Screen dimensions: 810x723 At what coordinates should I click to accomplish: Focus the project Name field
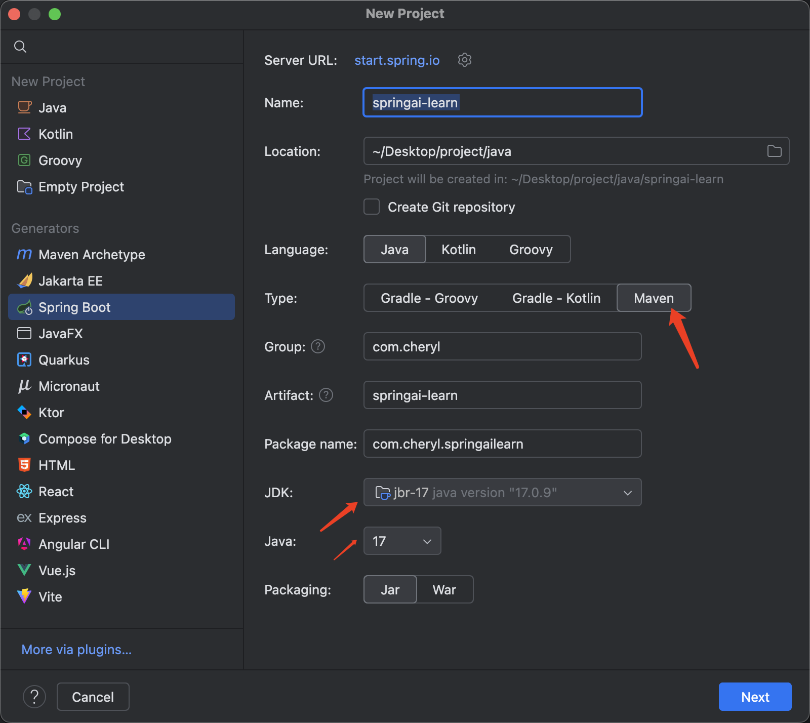tap(503, 102)
